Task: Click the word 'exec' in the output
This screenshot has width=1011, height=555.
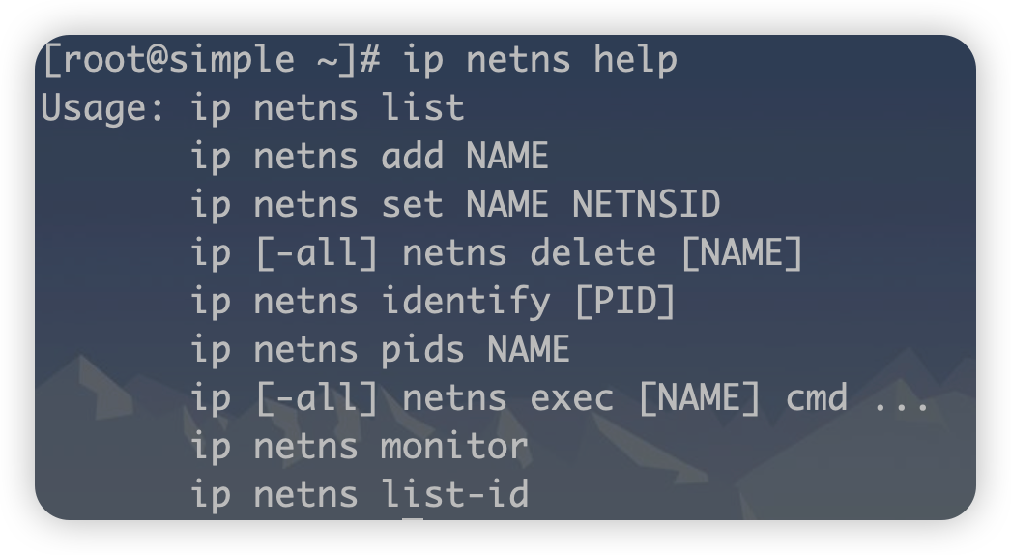Action: tap(571, 398)
